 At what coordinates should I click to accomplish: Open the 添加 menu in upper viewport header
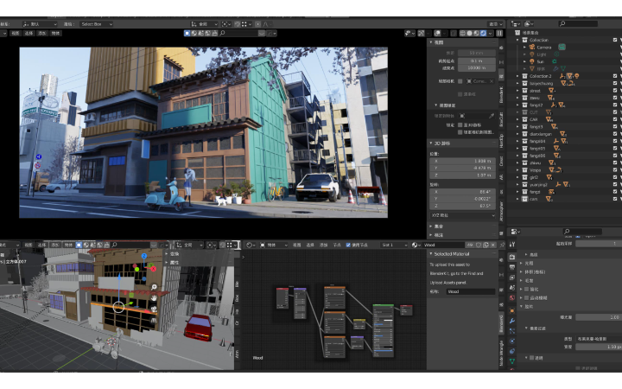42,34
